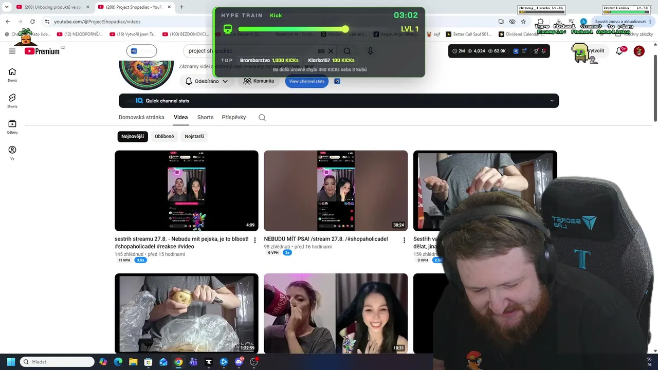Open the Odebíráno subscription dropdown
Screen dimensions: 658x370
[206, 81]
